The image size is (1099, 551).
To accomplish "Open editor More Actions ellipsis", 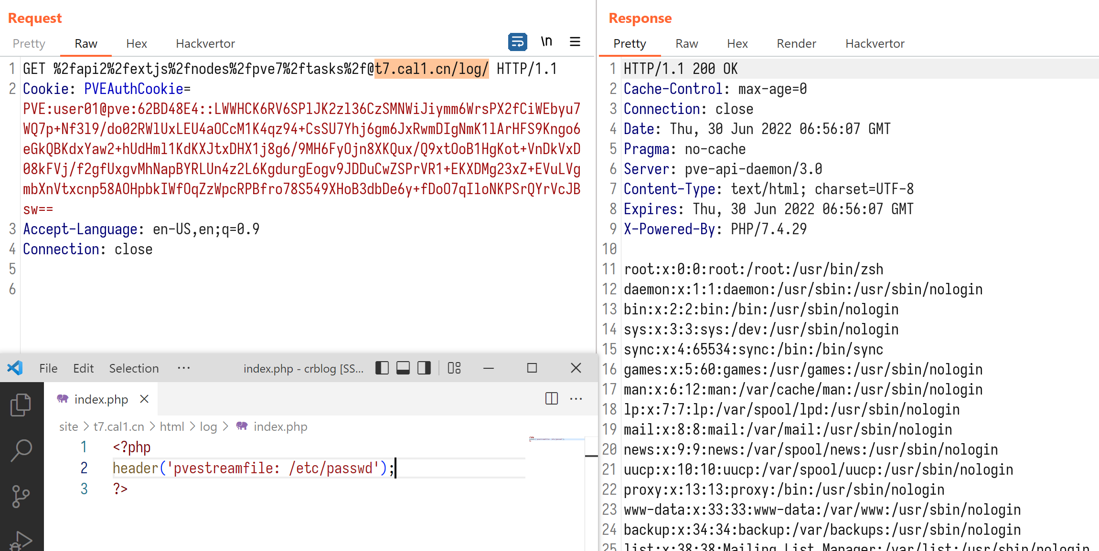I will point(576,398).
